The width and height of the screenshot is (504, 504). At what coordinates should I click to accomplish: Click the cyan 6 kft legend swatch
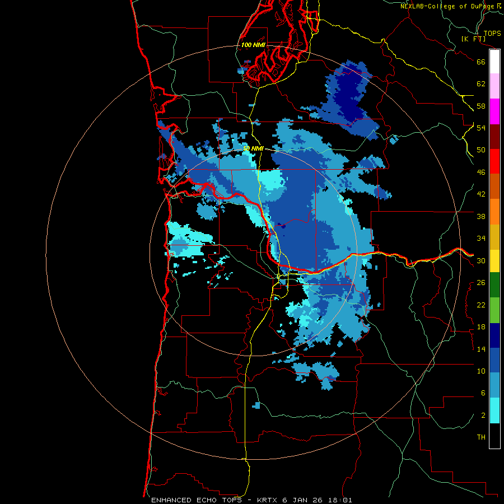(494, 410)
